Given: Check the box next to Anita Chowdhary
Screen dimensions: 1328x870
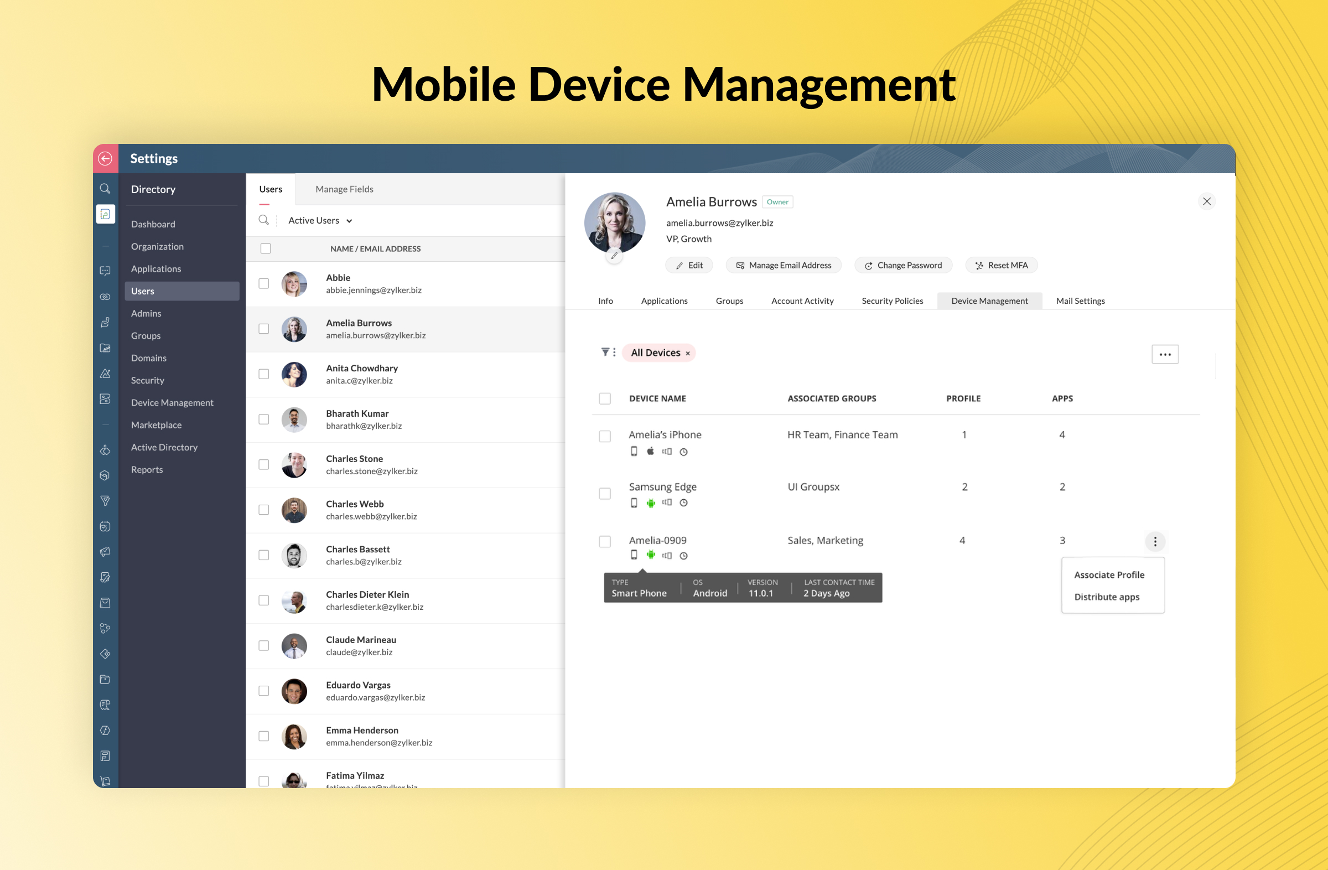Looking at the screenshot, I should (x=264, y=374).
